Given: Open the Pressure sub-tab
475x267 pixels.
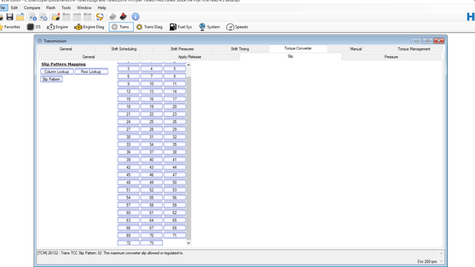Looking at the screenshot, I should click(391, 57).
